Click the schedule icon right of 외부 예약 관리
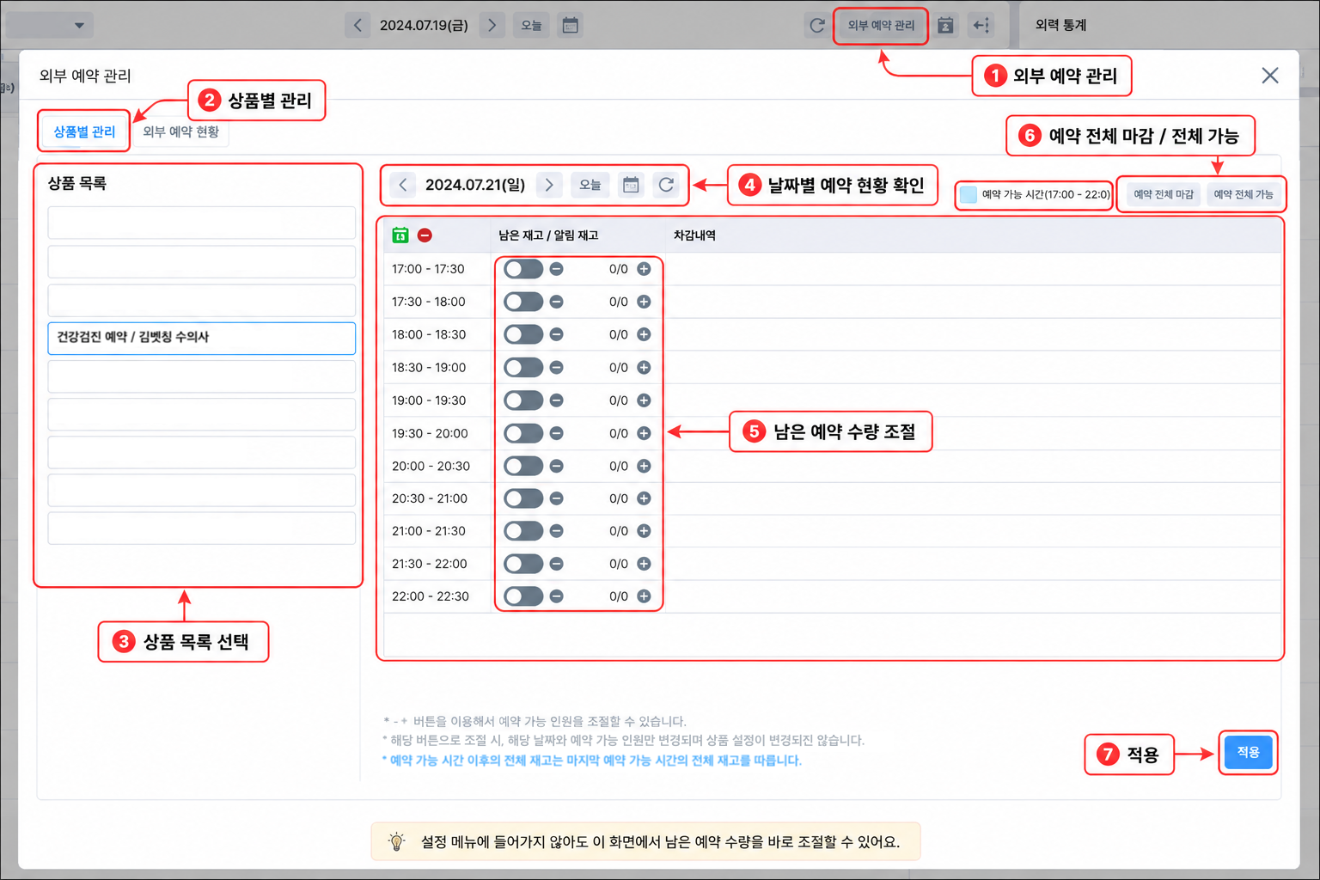Viewport: 1320px width, 880px height. tap(945, 25)
